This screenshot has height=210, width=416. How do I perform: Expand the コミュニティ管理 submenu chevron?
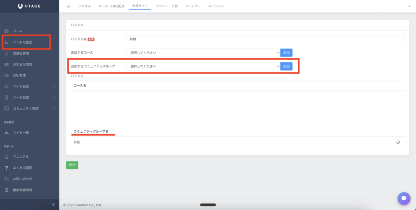pos(54,108)
